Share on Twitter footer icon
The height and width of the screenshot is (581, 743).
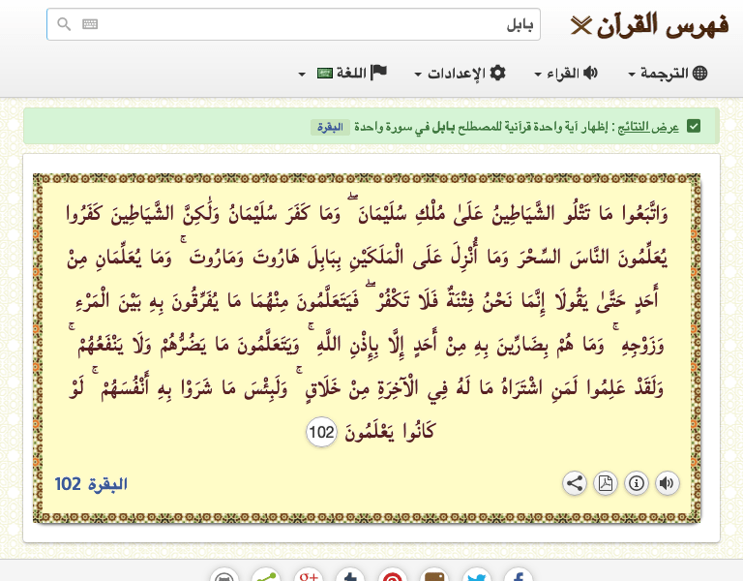coord(476,575)
